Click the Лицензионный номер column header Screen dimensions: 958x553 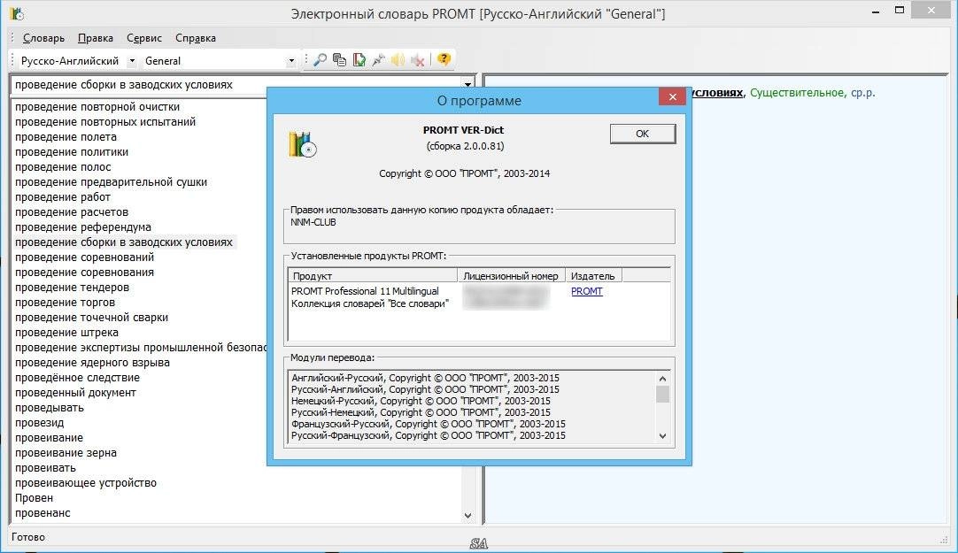click(511, 276)
